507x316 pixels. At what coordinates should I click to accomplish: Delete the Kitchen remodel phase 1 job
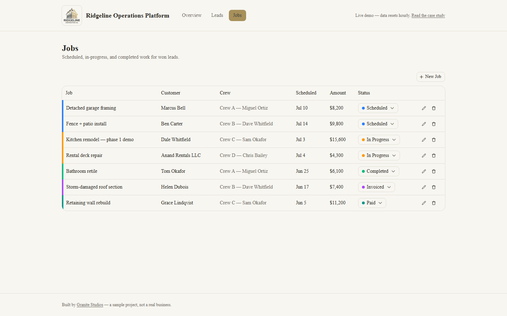(434, 140)
